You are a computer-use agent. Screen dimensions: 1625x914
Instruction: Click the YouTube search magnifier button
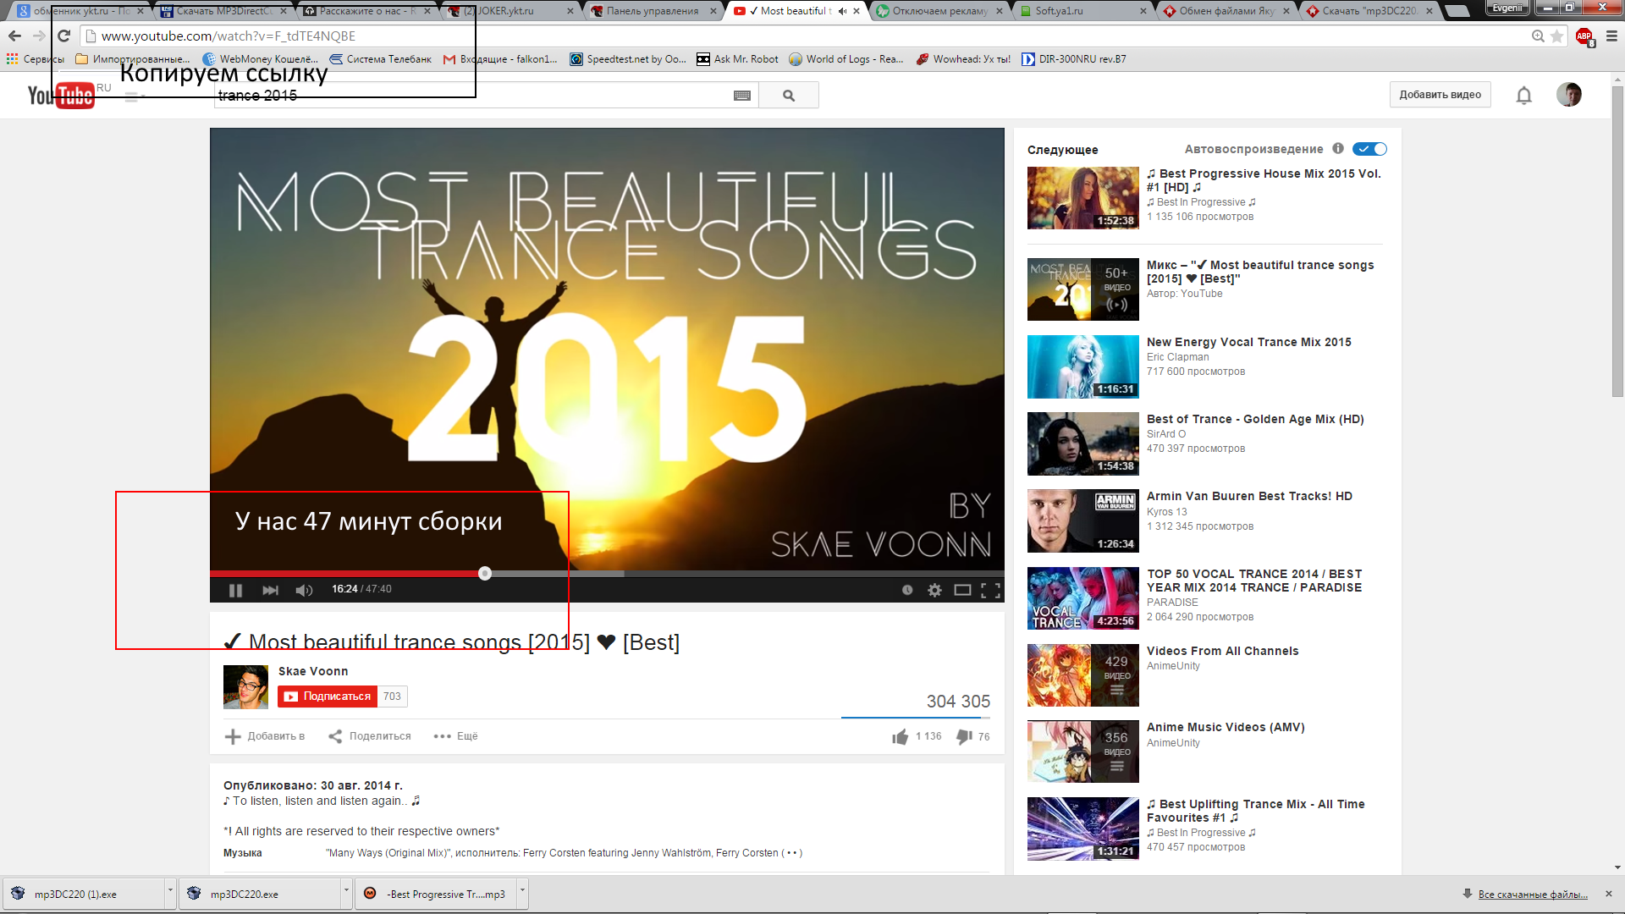(x=789, y=96)
